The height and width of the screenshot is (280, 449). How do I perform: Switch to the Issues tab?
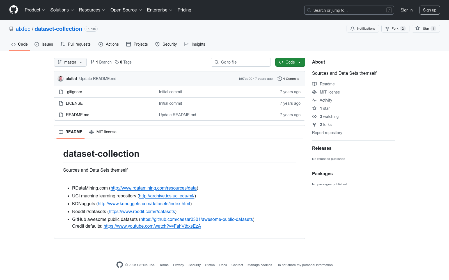[x=44, y=44]
